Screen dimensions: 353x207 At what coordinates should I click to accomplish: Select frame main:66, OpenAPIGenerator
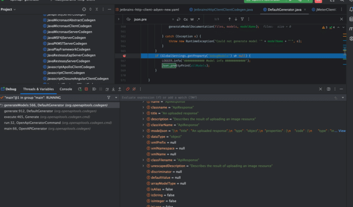pyautogui.click(x=60, y=128)
